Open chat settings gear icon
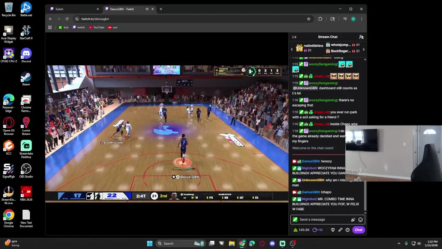 (x=348, y=230)
